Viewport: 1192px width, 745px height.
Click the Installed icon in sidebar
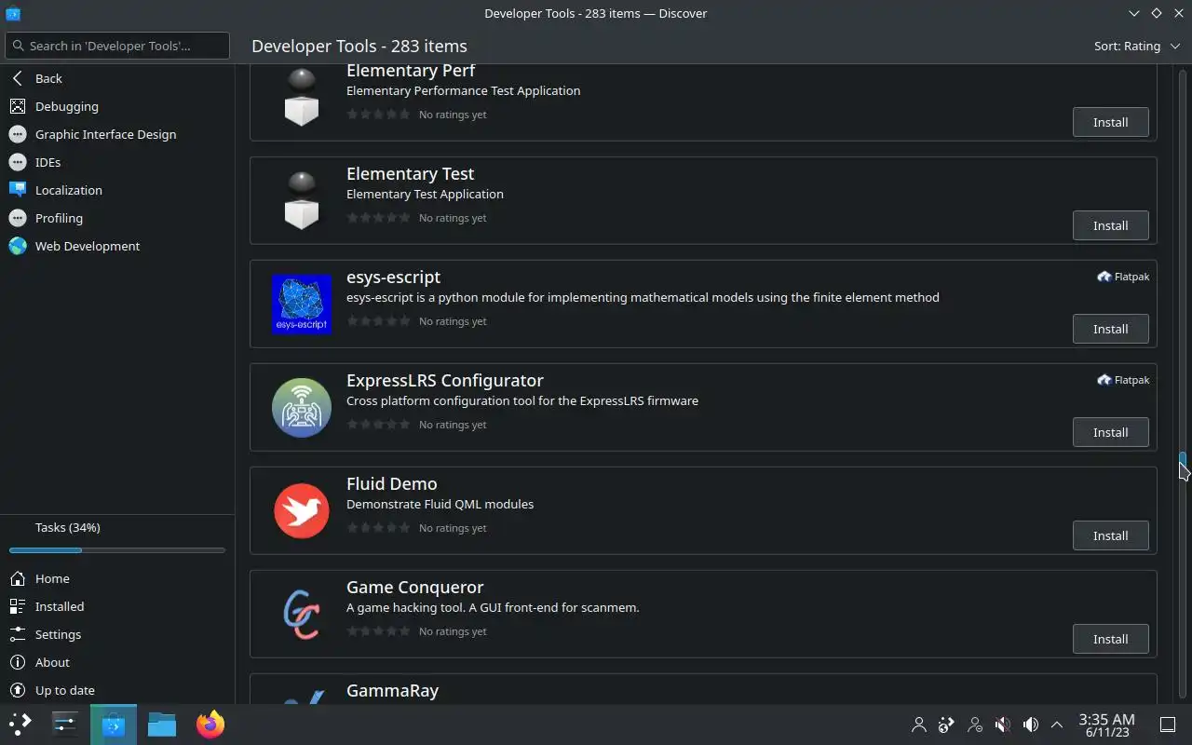click(x=18, y=606)
